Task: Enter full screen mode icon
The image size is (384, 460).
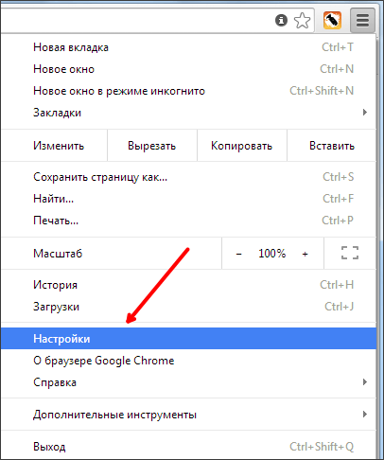Action: [x=350, y=253]
